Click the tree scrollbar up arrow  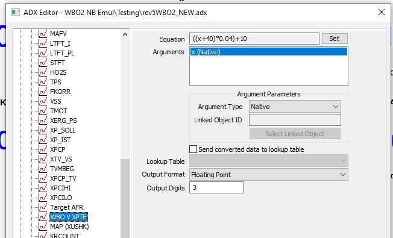pos(125,34)
